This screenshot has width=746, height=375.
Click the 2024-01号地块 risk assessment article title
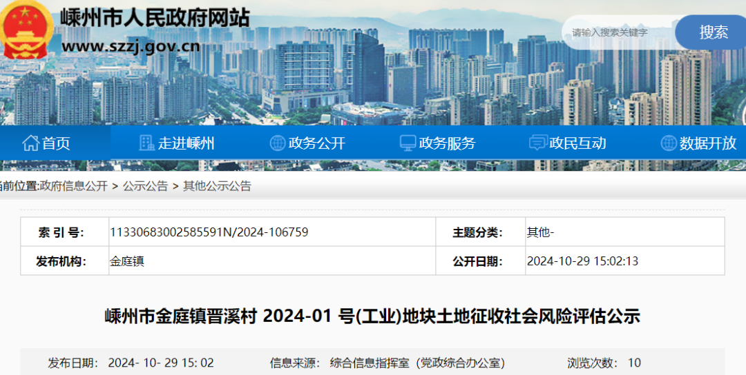click(372, 316)
